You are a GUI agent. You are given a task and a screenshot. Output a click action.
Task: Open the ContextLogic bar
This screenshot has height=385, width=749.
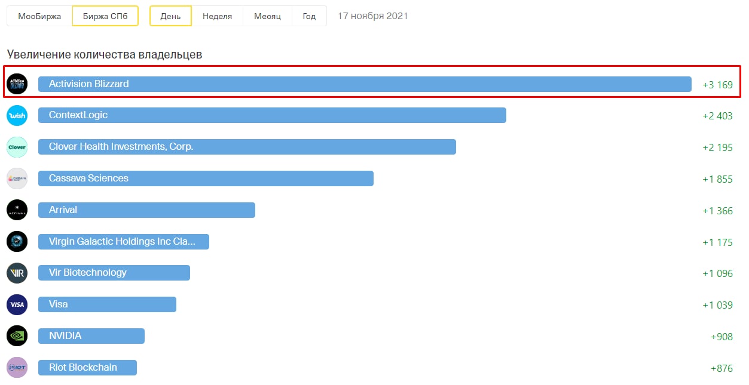pyautogui.click(x=272, y=115)
